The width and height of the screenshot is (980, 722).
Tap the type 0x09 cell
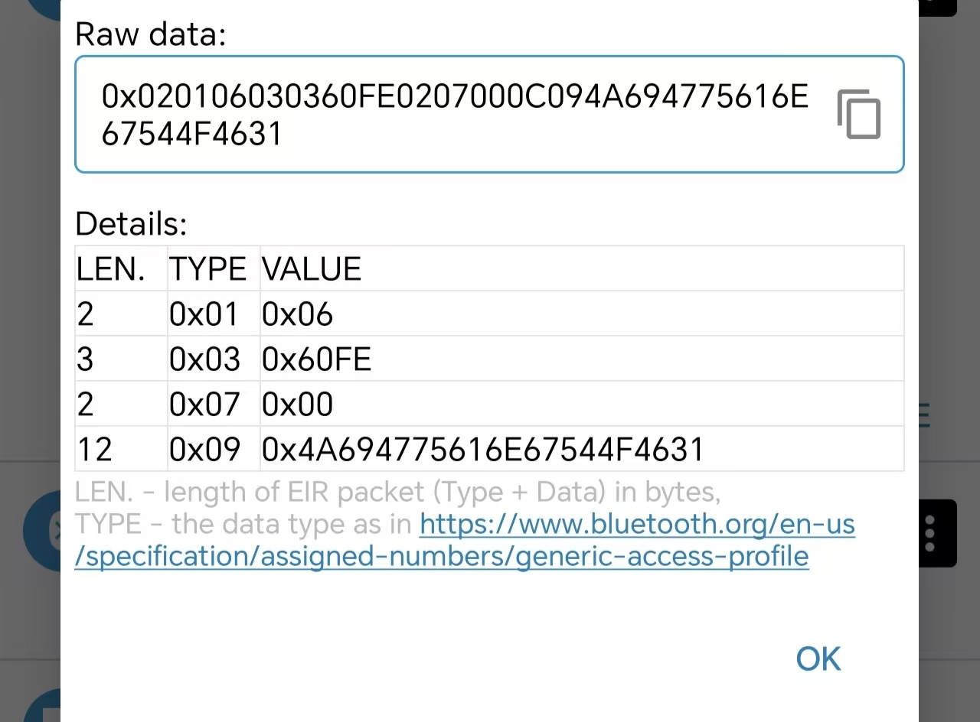click(x=204, y=450)
